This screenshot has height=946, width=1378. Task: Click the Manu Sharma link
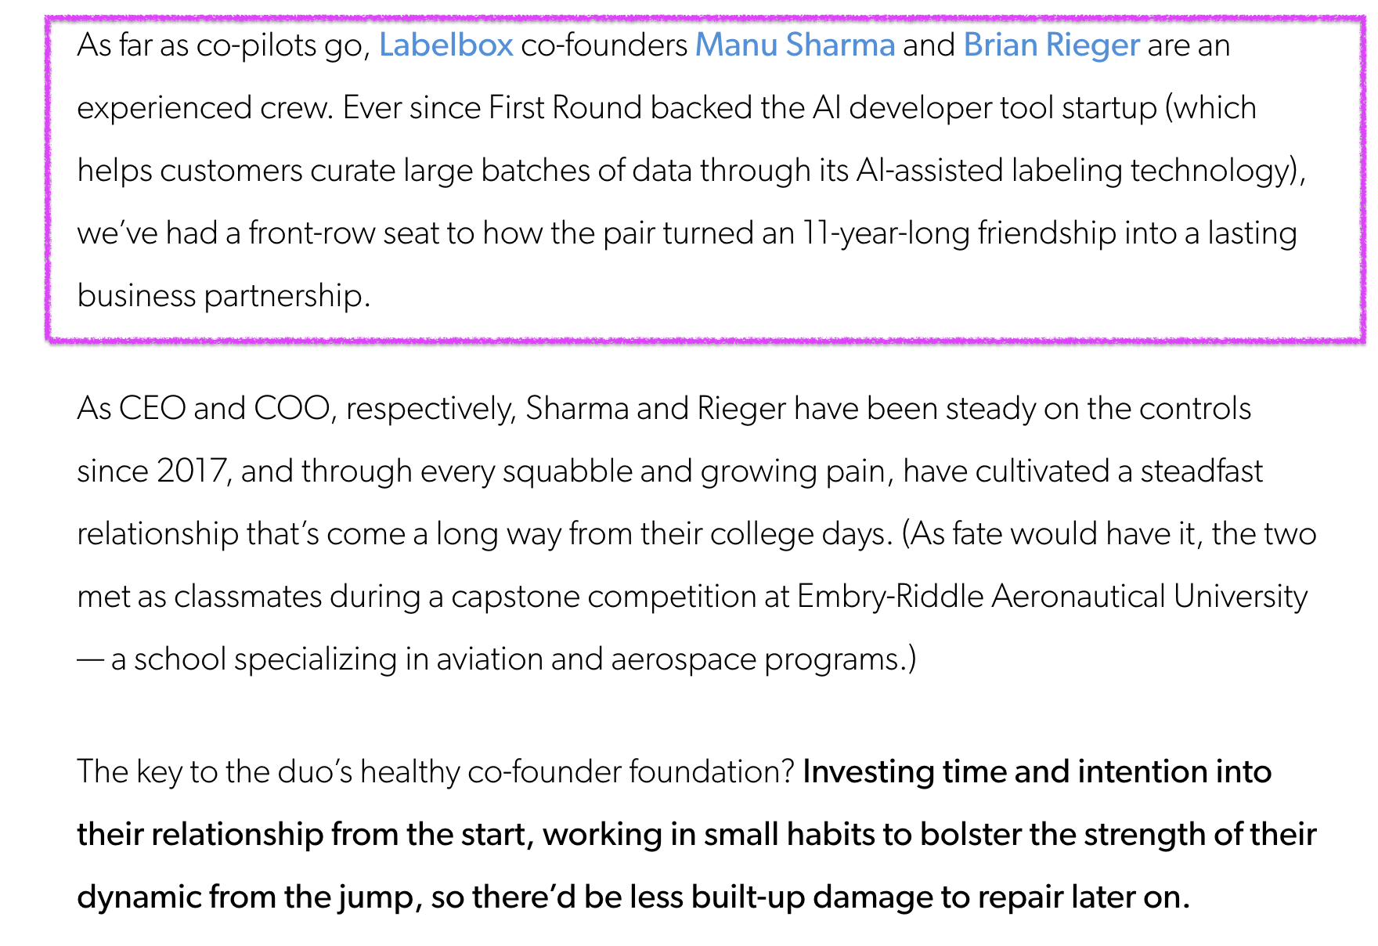click(795, 45)
